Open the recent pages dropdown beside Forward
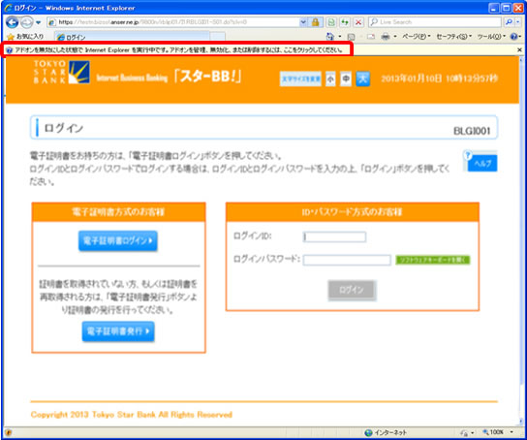The width and height of the screenshot is (527, 440). tap(39, 22)
